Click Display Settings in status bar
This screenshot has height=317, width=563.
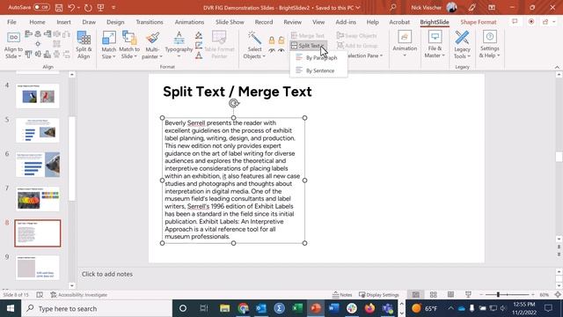(x=379, y=295)
